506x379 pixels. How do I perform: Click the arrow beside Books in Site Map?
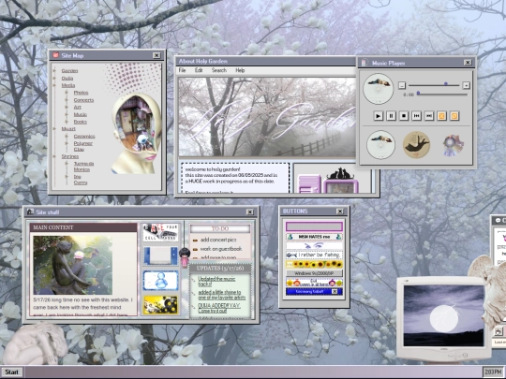(x=67, y=122)
